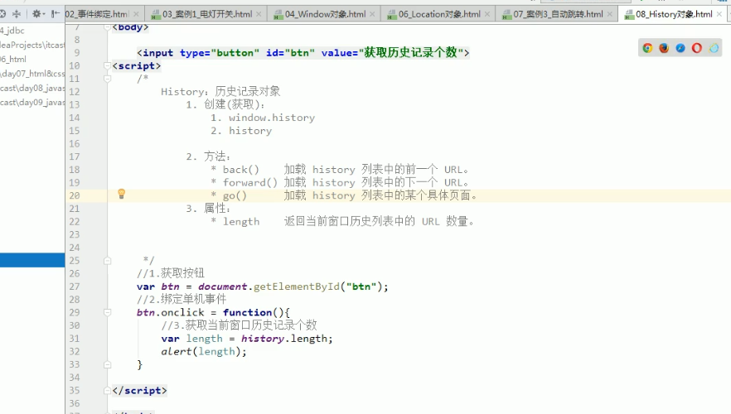
Task: Select the leaProjects\itcast project tree item
Action: [32, 45]
